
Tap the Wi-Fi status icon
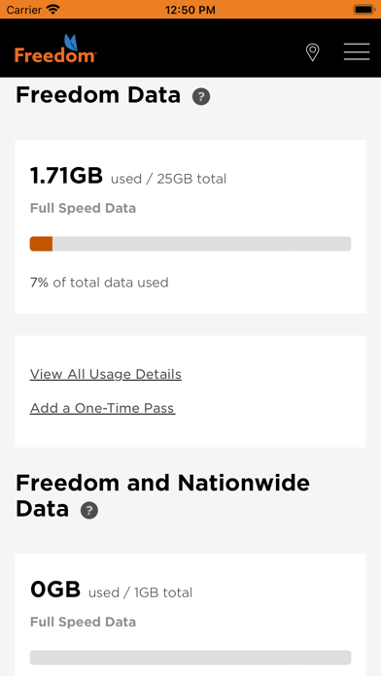pyautogui.click(x=53, y=9)
